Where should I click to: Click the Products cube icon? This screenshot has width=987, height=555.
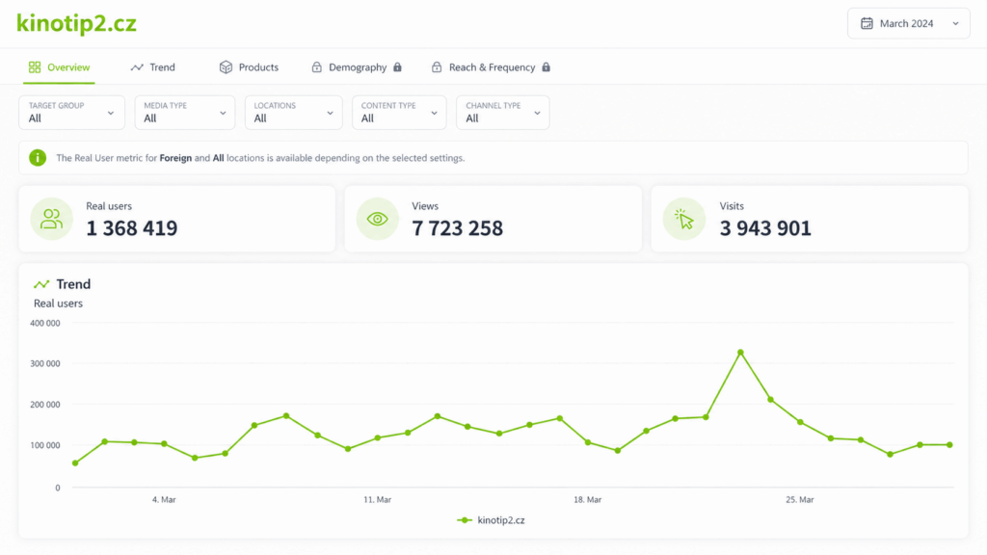[226, 67]
